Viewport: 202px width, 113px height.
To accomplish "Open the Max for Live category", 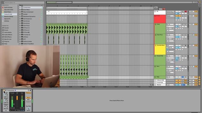I will point(8,39).
